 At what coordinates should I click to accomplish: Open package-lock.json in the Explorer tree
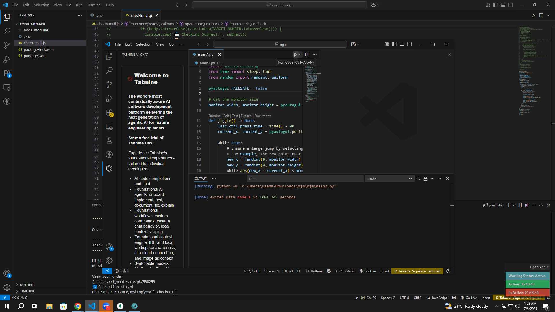click(x=39, y=49)
